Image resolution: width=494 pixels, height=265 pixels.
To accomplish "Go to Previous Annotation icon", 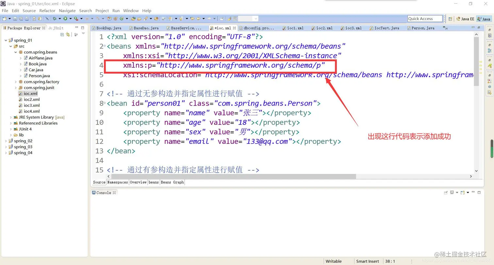I will pyautogui.click(x=181, y=19).
